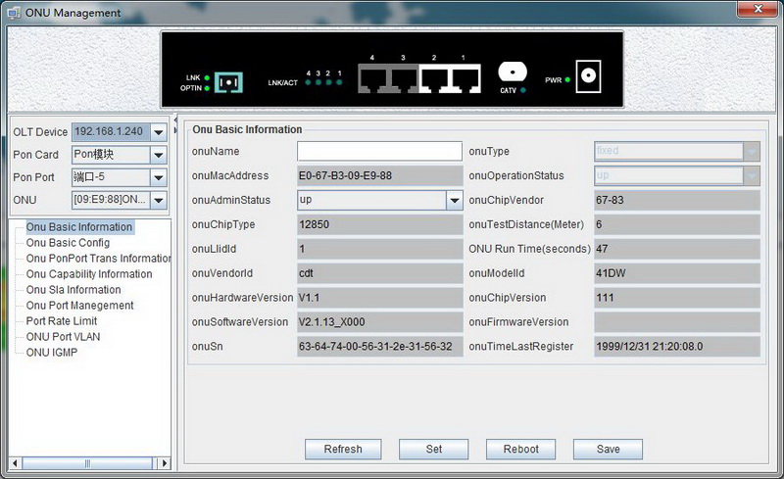The width and height of the screenshot is (784, 479).
Task: Expand the OLT Device dropdown
Action: [x=158, y=132]
